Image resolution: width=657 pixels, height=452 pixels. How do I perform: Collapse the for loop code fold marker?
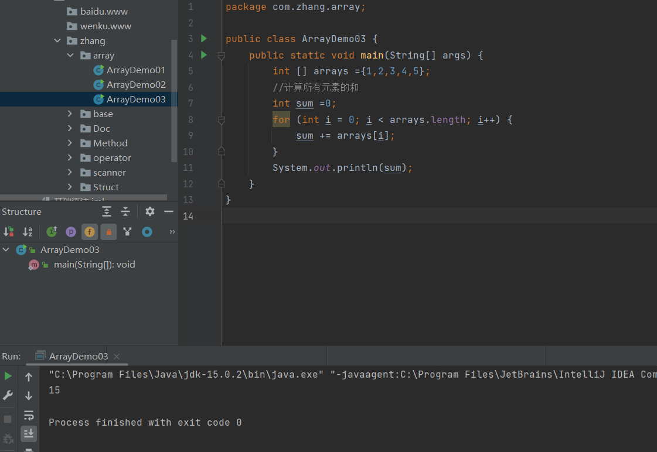point(222,120)
